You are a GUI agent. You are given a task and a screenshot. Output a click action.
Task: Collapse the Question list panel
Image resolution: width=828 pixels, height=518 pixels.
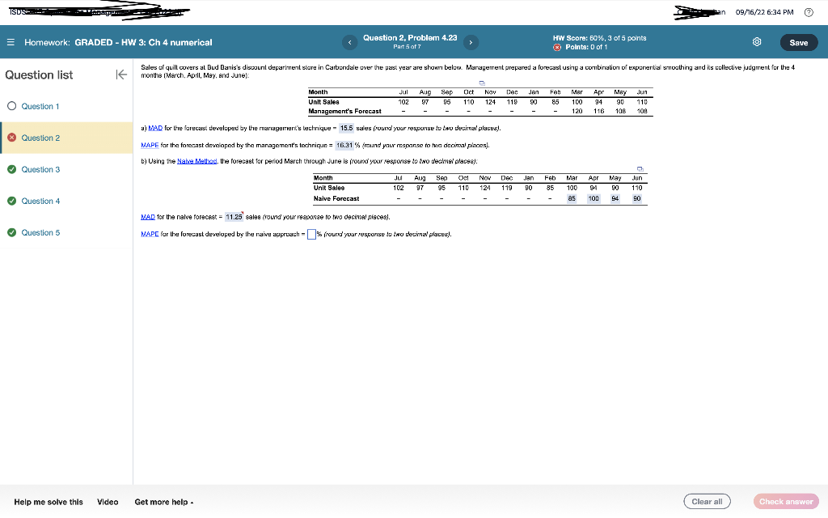click(121, 74)
